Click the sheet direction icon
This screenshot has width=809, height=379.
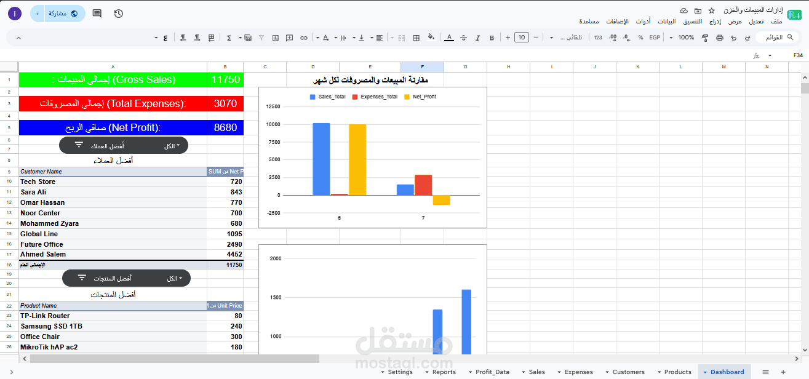pyautogui.click(x=211, y=38)
